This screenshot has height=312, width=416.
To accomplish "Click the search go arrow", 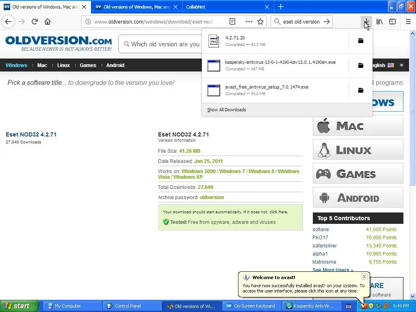I will coord(327,22).
